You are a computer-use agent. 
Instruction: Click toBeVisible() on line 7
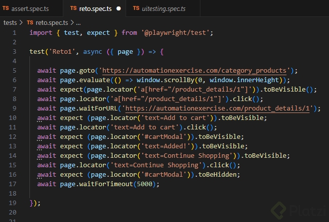tap(288, 90)
